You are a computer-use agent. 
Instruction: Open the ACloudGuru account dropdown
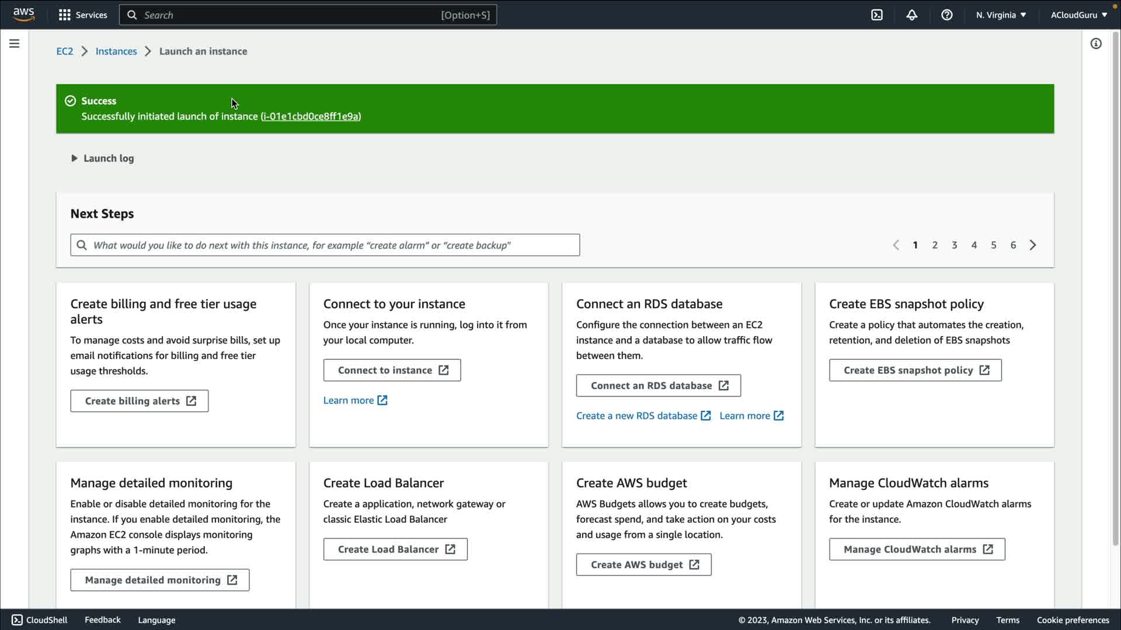[1078, 15]
